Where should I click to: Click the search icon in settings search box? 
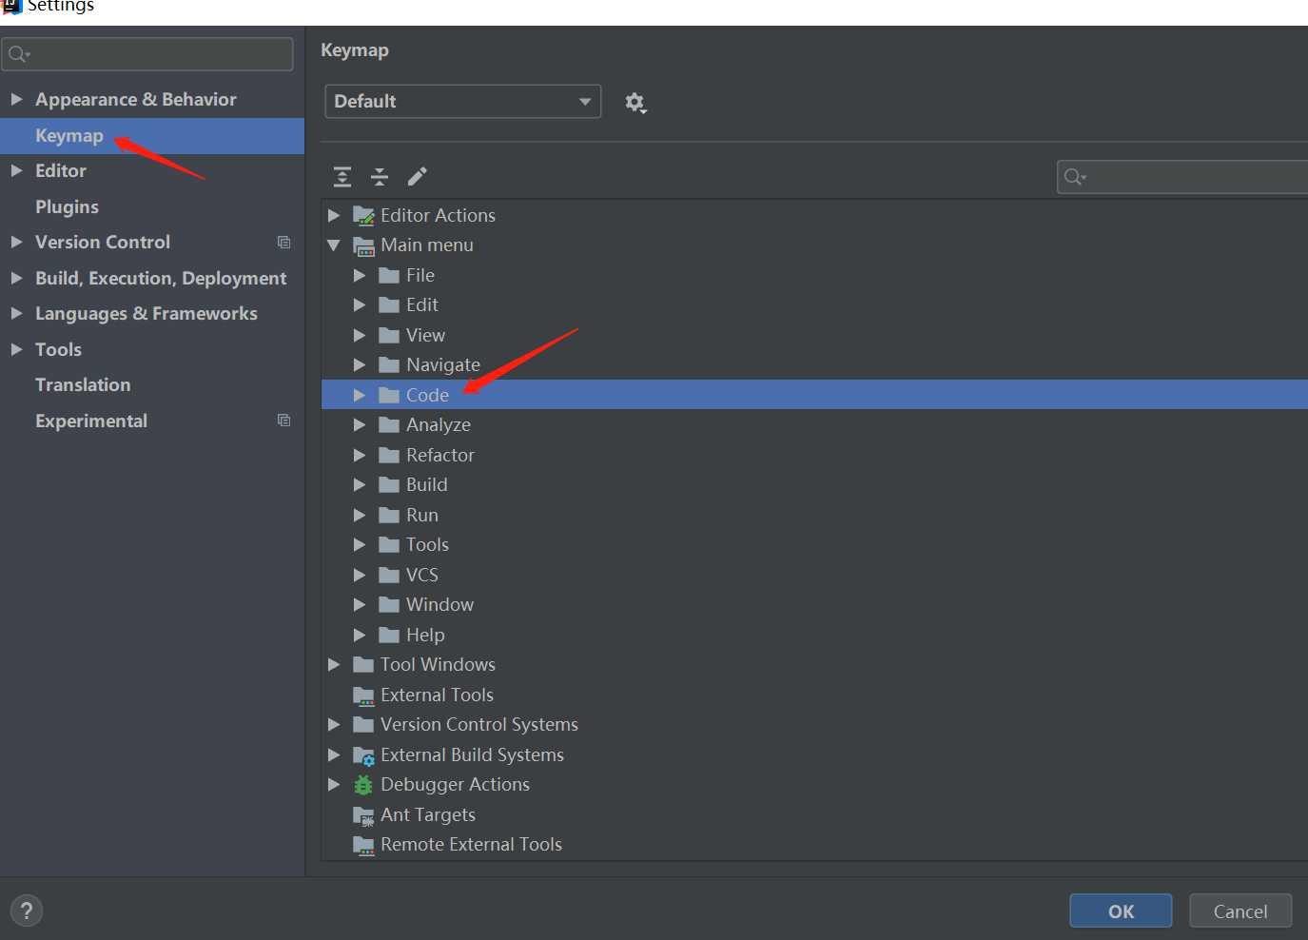coord(19,54)
